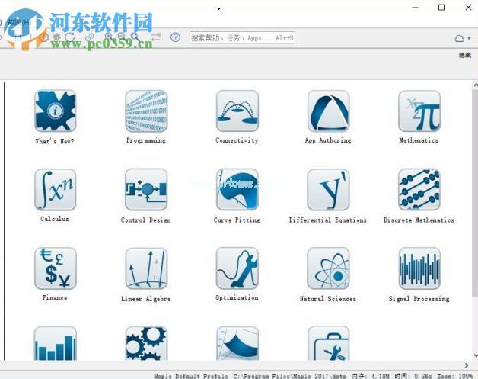This screenshot has width=478, height=379.
Task: Click the vertical scrollbar up arrow
Action: (x=475, y=85)
